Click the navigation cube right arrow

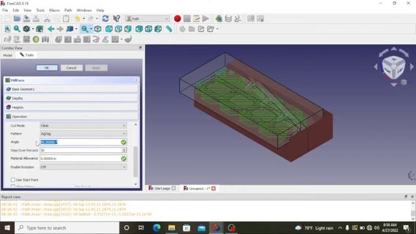(411, 66)
